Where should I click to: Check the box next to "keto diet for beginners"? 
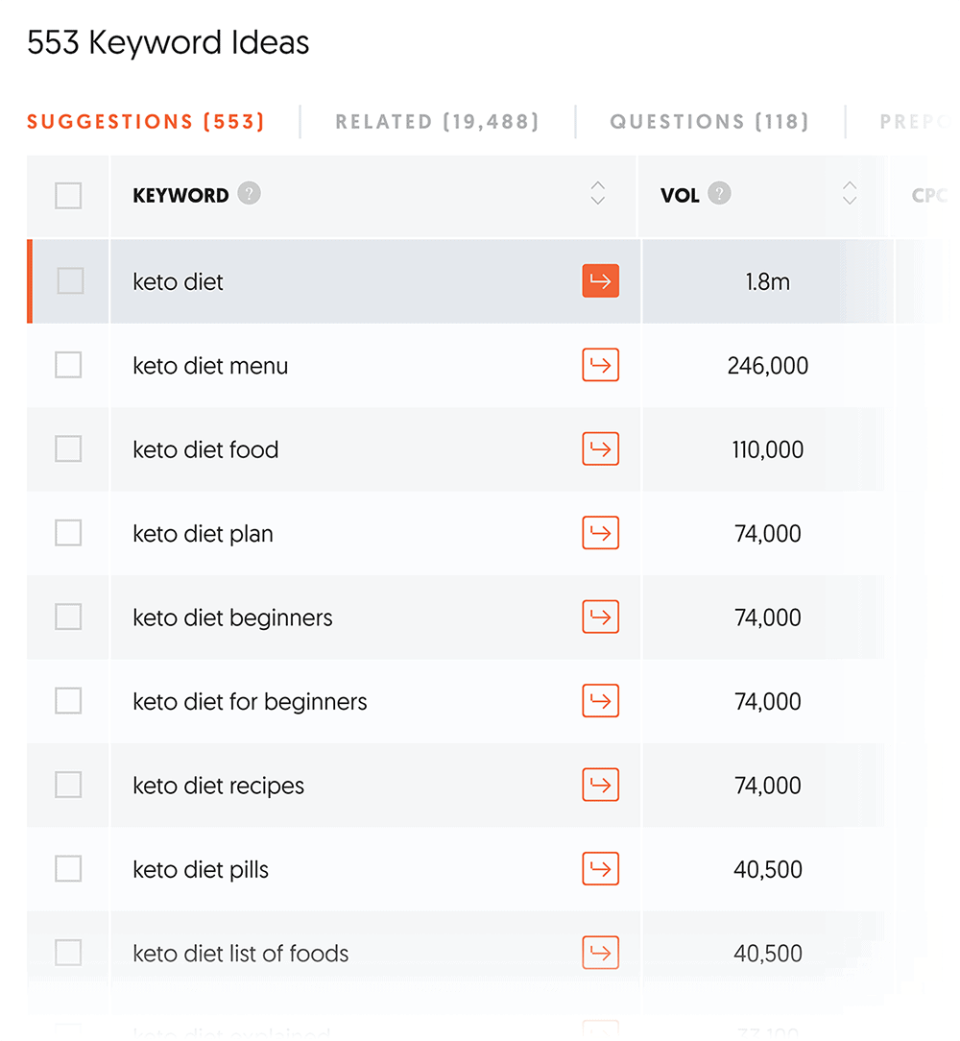pyautogui.click(x=67, y=701)
